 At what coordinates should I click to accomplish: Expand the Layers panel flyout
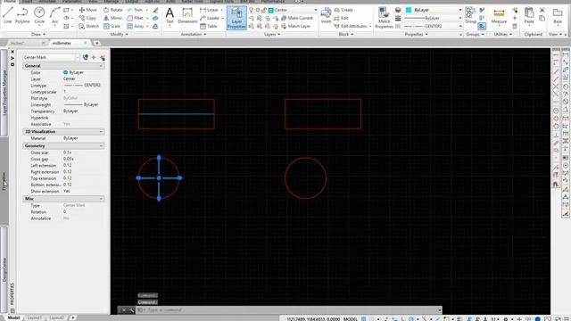[x=272, y=34]
